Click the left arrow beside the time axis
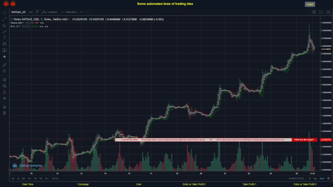Screen dimensions: 333x187 tap(9, 169)
